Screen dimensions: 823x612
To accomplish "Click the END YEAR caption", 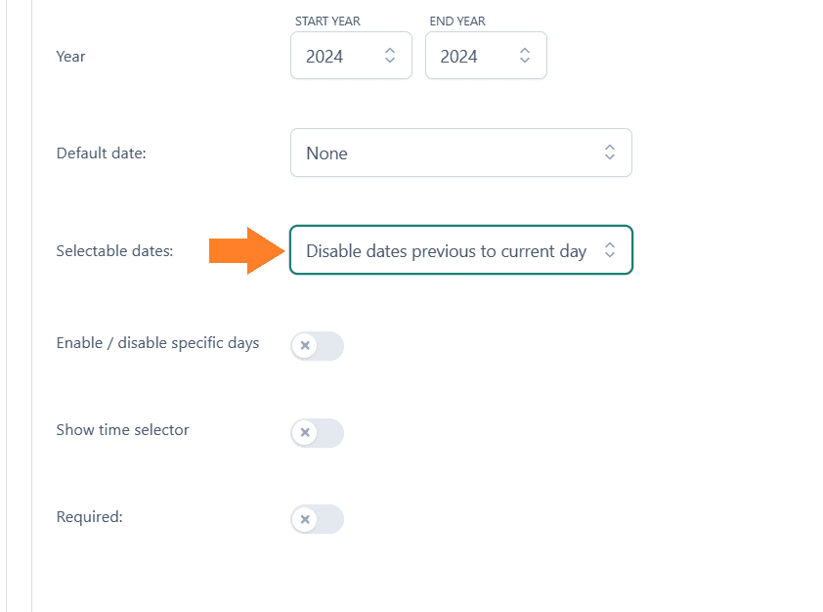I will point(457,22).
